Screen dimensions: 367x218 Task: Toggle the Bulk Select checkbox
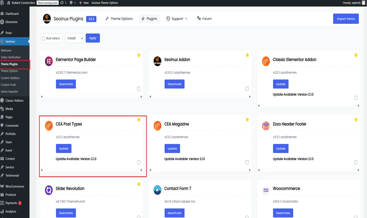[43, 38]
